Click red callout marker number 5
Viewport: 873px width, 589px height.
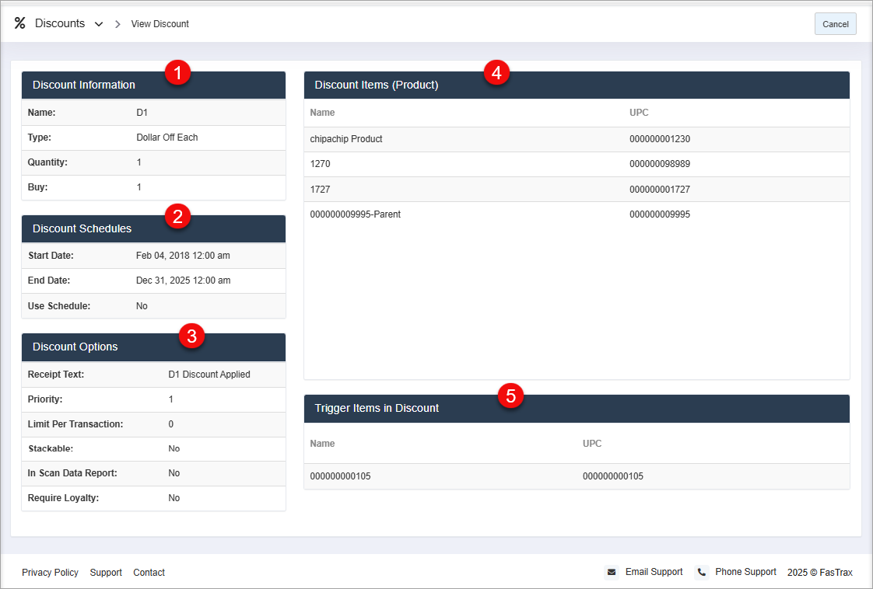[x=510, y=396]
